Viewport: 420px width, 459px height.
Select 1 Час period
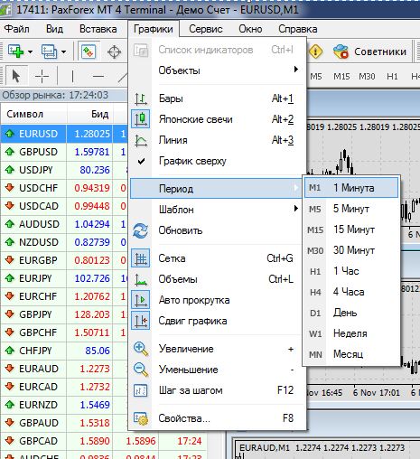(351, 271)
